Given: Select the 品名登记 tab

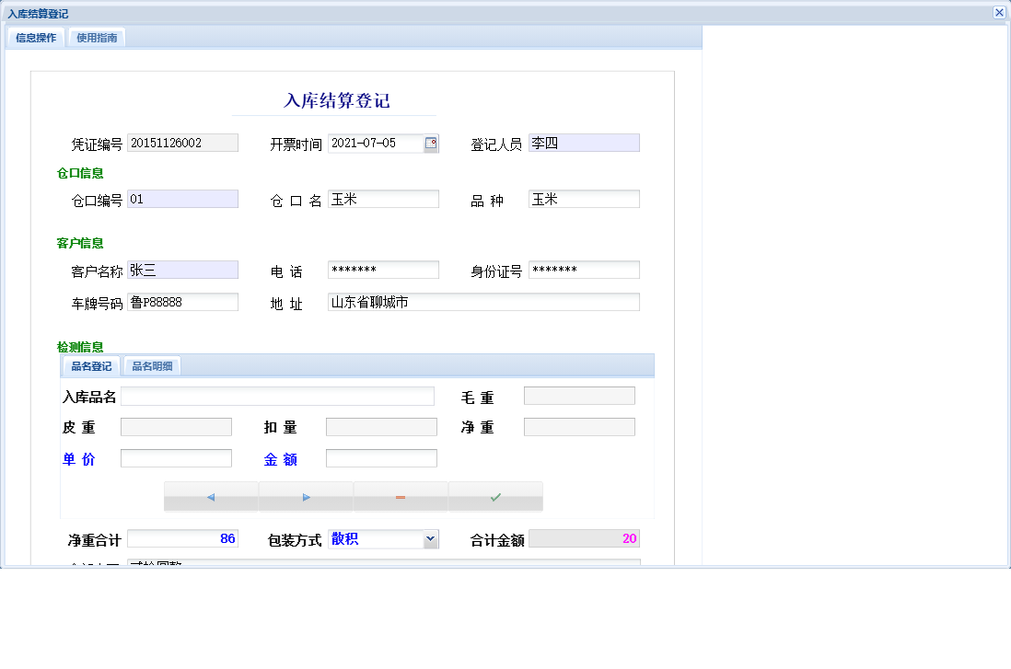Looking at the screenshot, I should pos(89,365).
